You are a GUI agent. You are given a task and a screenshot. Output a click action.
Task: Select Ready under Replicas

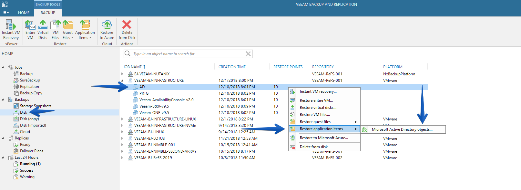point(25,145)
